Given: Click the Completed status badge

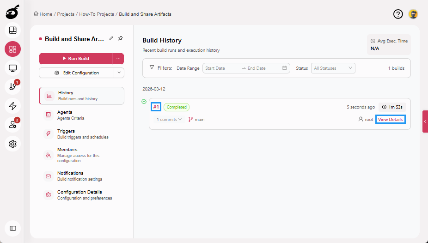Looking at the screenshot, I should [177, 107].
